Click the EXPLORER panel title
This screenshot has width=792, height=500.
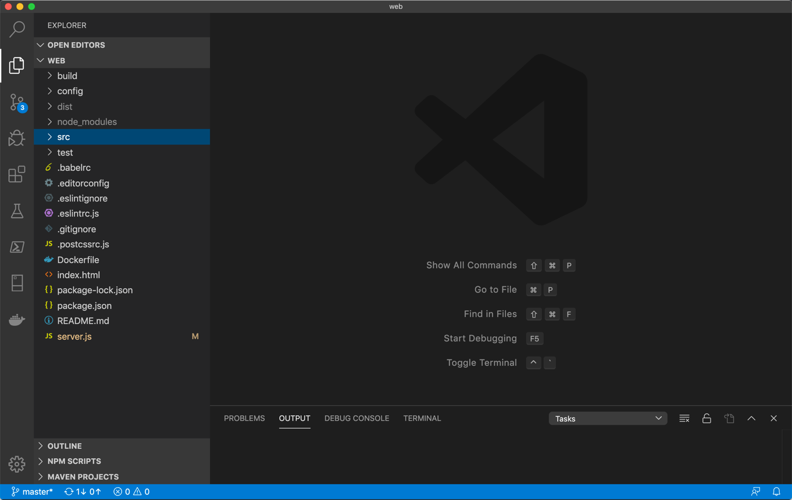[x=67, y=26]
